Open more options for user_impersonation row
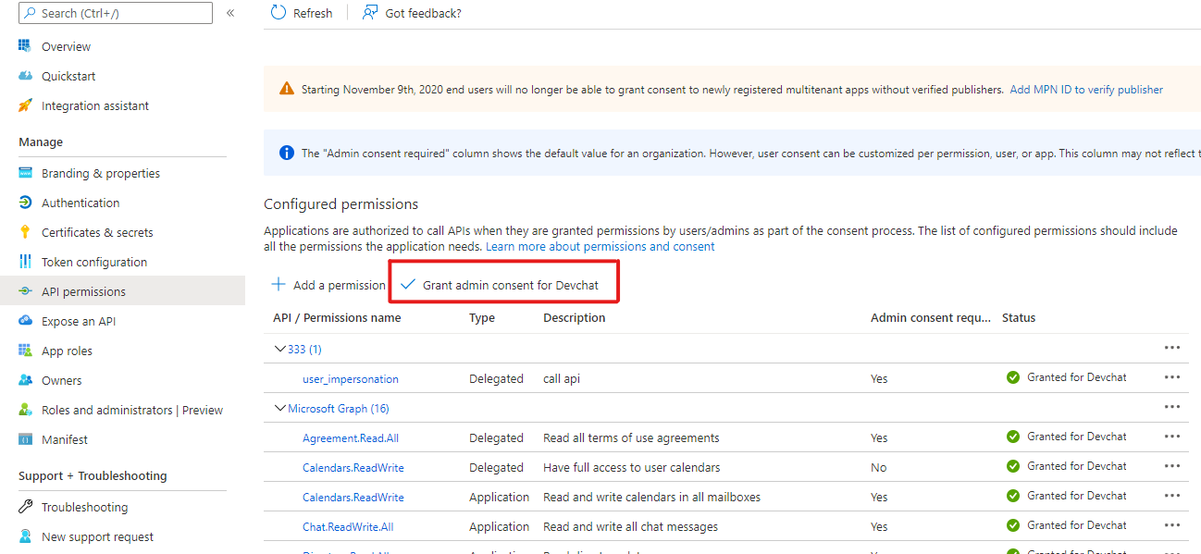The image size is (1201, 554). [x=1172, y=377]
